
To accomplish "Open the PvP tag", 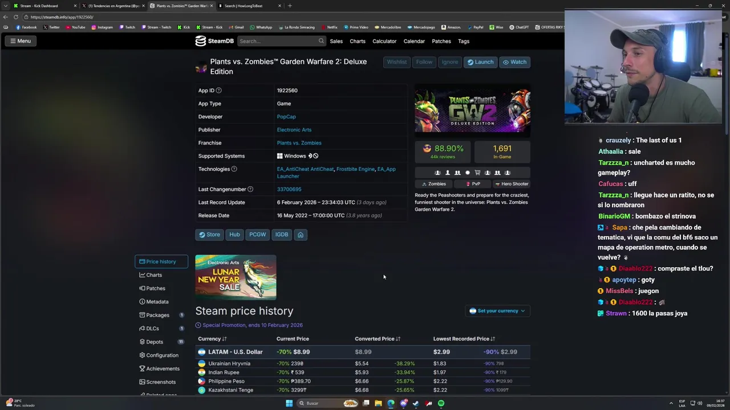I will (473, 184).
